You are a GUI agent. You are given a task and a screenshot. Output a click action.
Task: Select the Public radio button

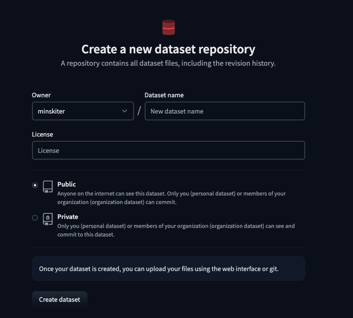(x=35, y=185)
